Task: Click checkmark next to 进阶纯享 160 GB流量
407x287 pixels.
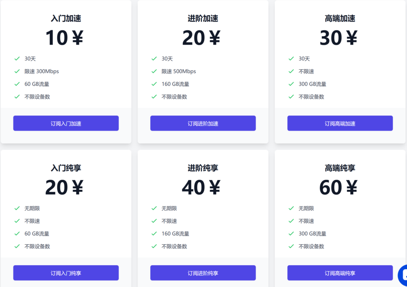Action: [154, 234]
